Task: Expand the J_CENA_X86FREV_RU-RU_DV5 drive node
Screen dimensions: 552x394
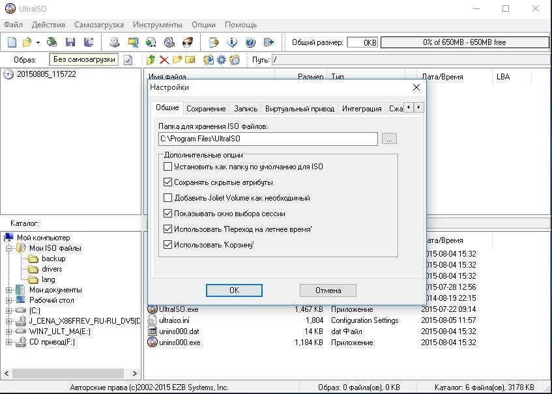Action: click(9, 321)
